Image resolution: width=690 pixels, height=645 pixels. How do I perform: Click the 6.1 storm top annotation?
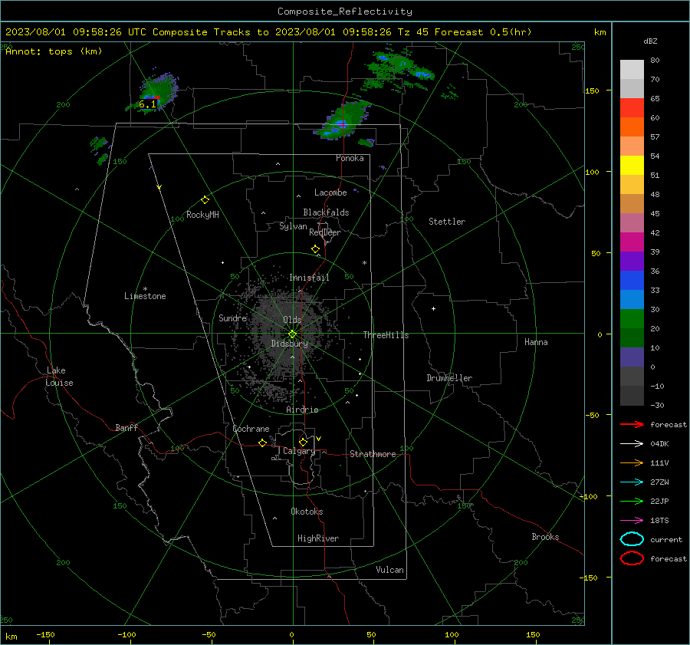pos(147,104)
